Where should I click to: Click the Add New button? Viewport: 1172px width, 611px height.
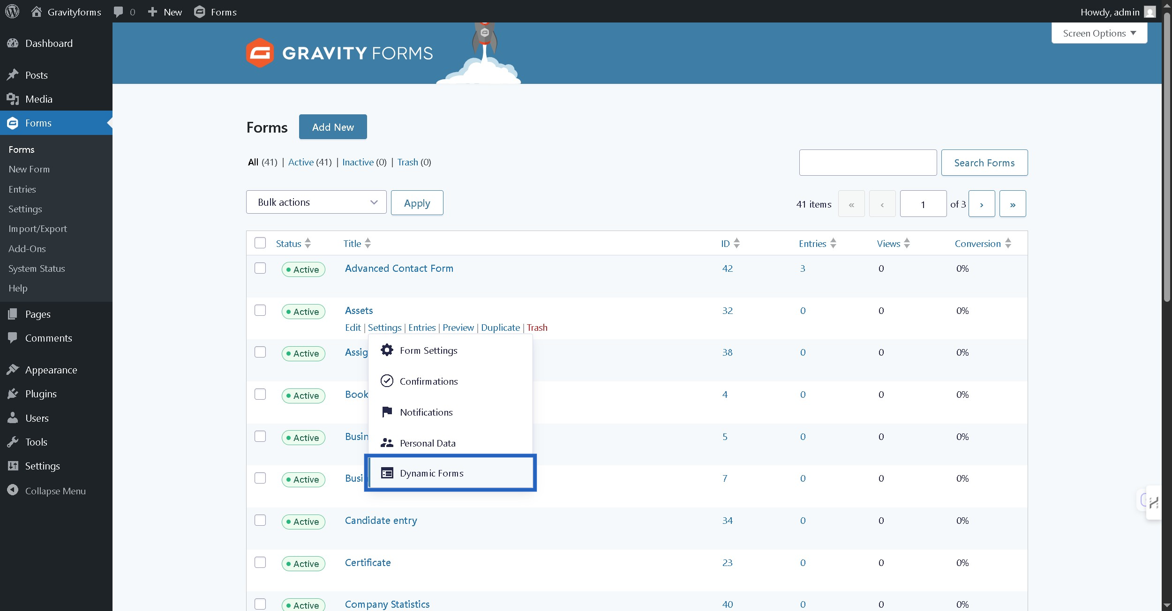click(x=333, y=127)
